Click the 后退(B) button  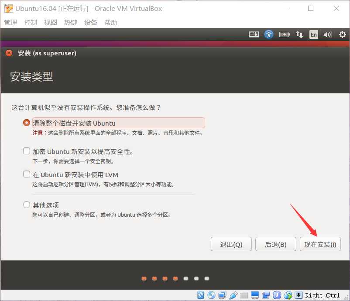[276, 244]
